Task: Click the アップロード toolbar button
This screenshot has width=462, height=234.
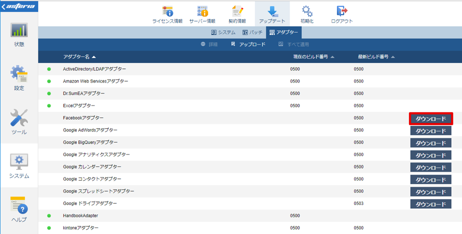Action: [x=248, y=44]
